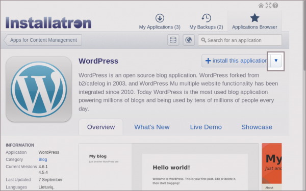Open My Applications (3) tab
Viewport: 306px width, 191px height.
160,21
